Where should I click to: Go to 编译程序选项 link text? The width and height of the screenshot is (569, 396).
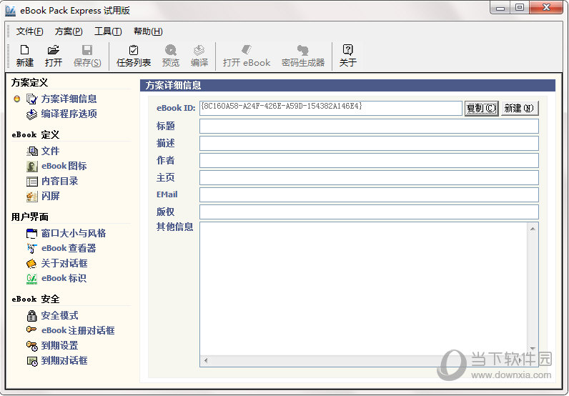point(69,114)
